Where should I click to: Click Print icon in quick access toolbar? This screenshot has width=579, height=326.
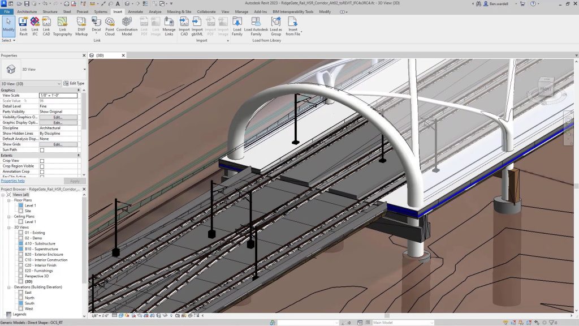66,4
